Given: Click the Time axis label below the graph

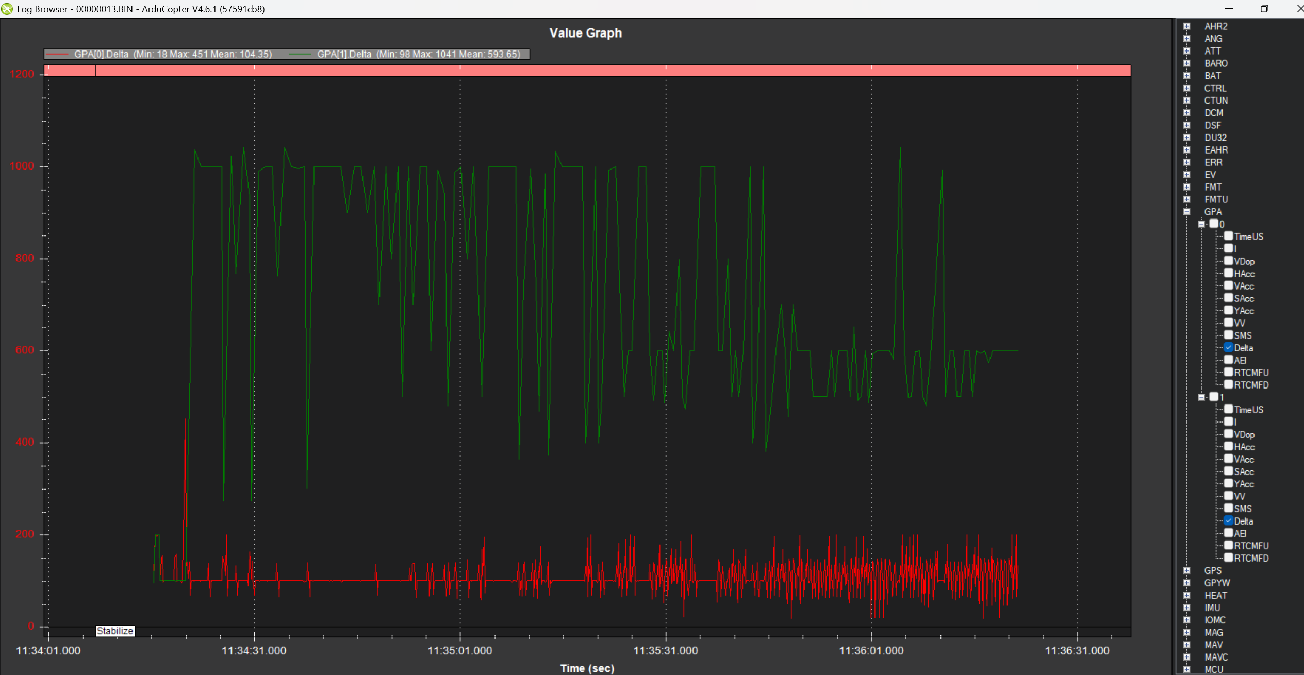Looking at the screenshot, I should (x=586, y=668).
